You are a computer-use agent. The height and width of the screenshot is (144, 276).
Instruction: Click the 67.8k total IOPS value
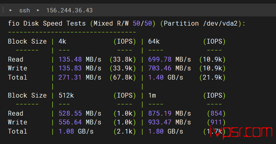point(123,78)
